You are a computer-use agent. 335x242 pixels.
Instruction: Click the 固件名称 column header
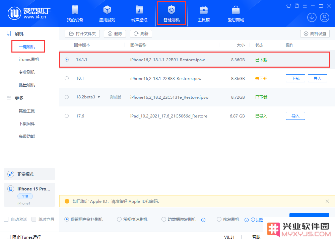point(138,45)
